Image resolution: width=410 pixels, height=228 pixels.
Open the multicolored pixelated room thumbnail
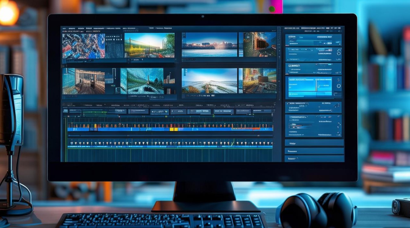[x=260, y=81]
